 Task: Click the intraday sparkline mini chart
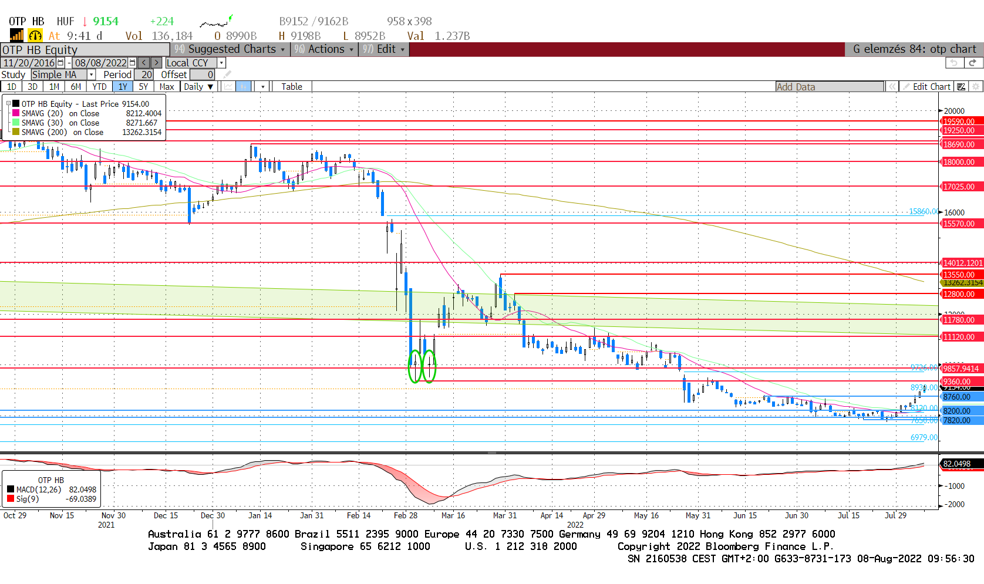(215, 22)
